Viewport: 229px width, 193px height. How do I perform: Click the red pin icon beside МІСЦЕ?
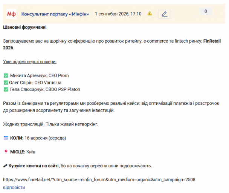pyautogui.click(x=6, y=152)
